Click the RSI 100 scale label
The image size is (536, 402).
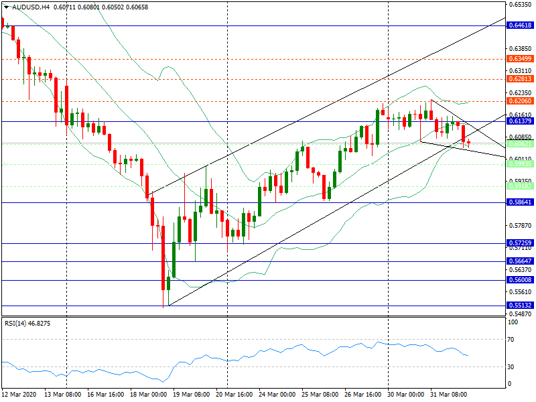(513, 322)
